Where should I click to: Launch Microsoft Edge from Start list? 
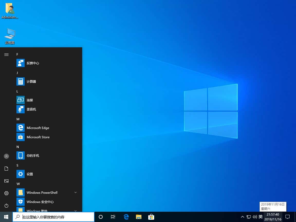click(47, 128)
